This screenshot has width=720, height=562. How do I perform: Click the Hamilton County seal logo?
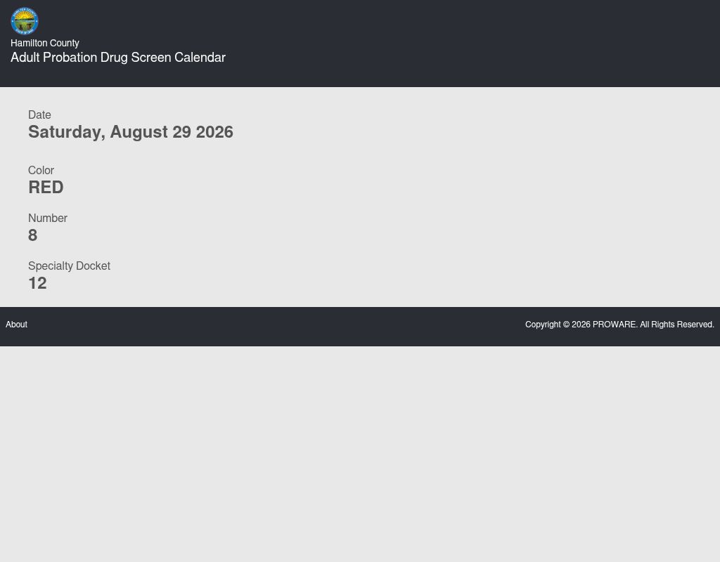click(x=25, y=20)
